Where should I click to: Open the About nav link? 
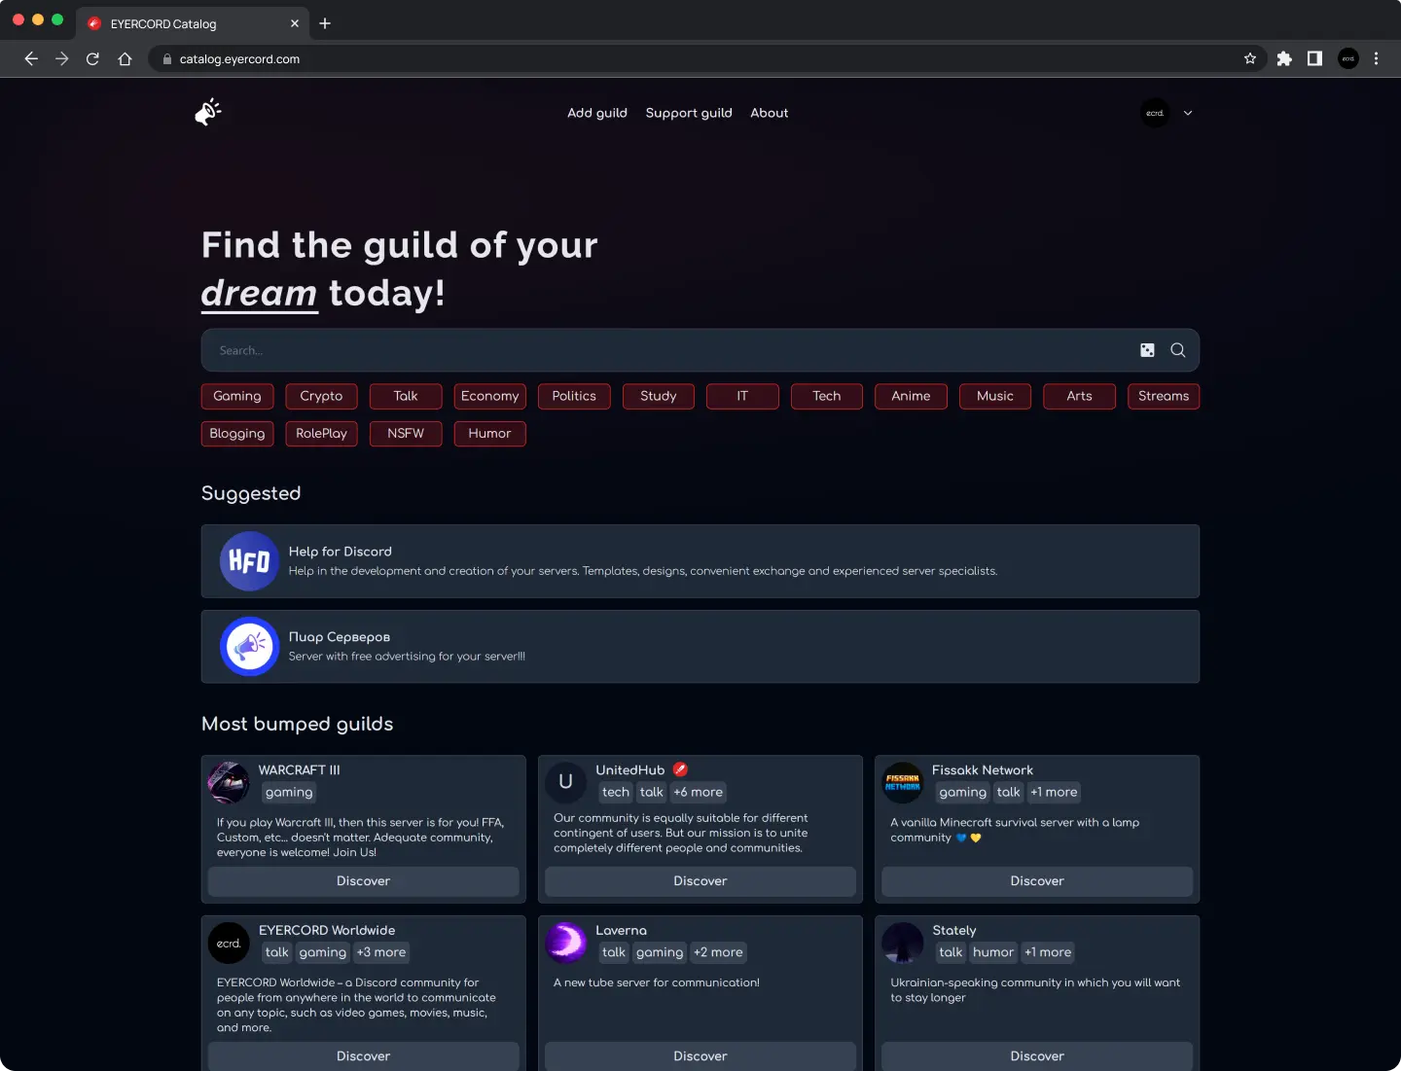pyautogui.click(x=770, y=113)
